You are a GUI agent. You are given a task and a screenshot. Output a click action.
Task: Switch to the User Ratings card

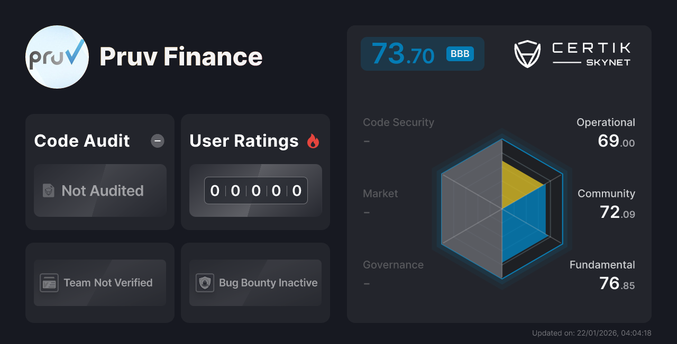tap(255, 171)
